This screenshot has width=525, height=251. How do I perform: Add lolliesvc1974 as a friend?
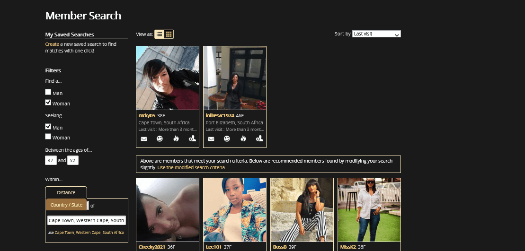coord(259,138)
